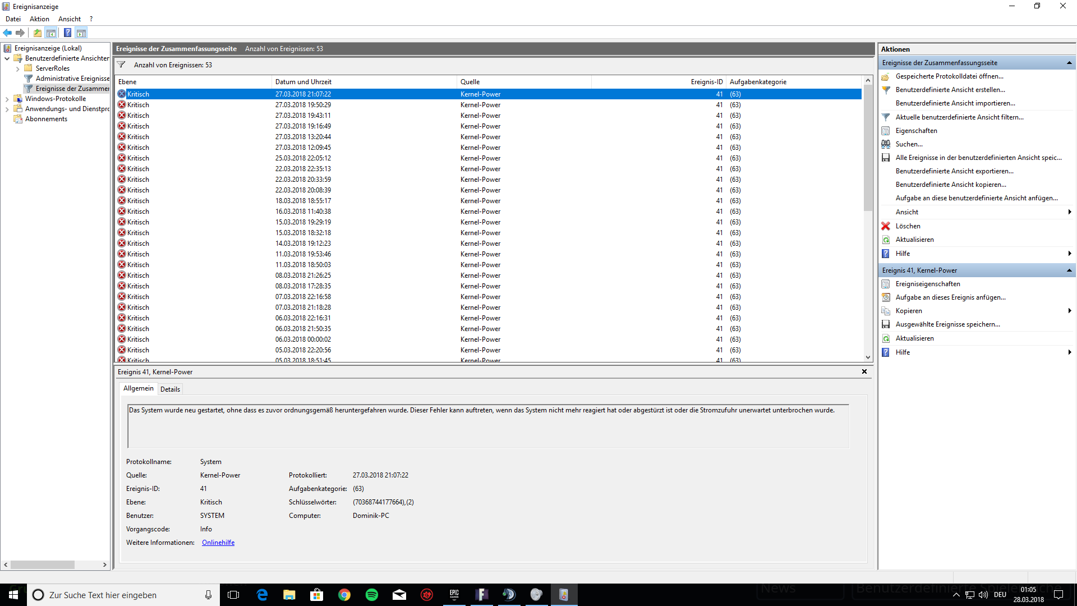This screenshot has height=606, width=1077.
Task: Click the help icon in the toolbar
Action: 67,33
